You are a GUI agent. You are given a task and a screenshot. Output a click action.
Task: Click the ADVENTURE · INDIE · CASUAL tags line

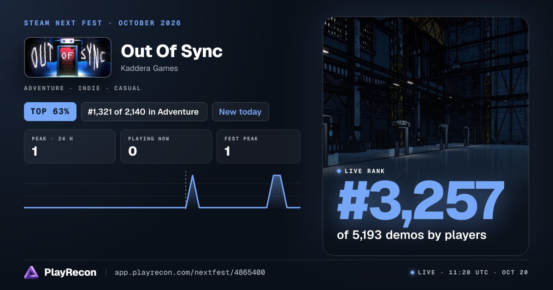click(x=82, y=88)
